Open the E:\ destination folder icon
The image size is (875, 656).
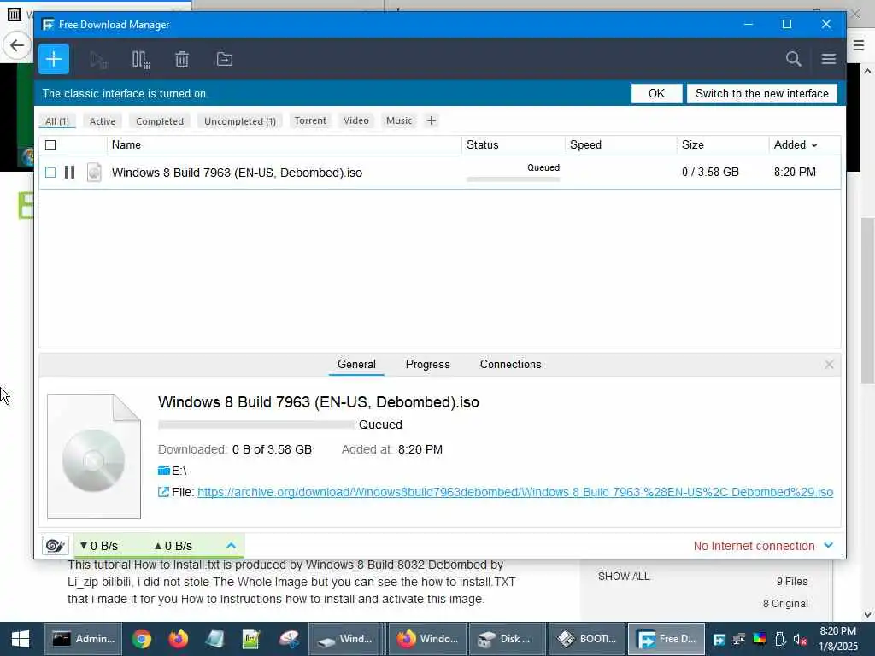[x=163, y=471]
